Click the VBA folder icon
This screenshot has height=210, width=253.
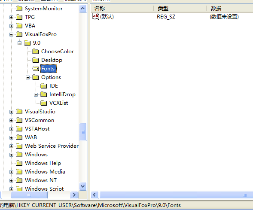coord(19,25)
